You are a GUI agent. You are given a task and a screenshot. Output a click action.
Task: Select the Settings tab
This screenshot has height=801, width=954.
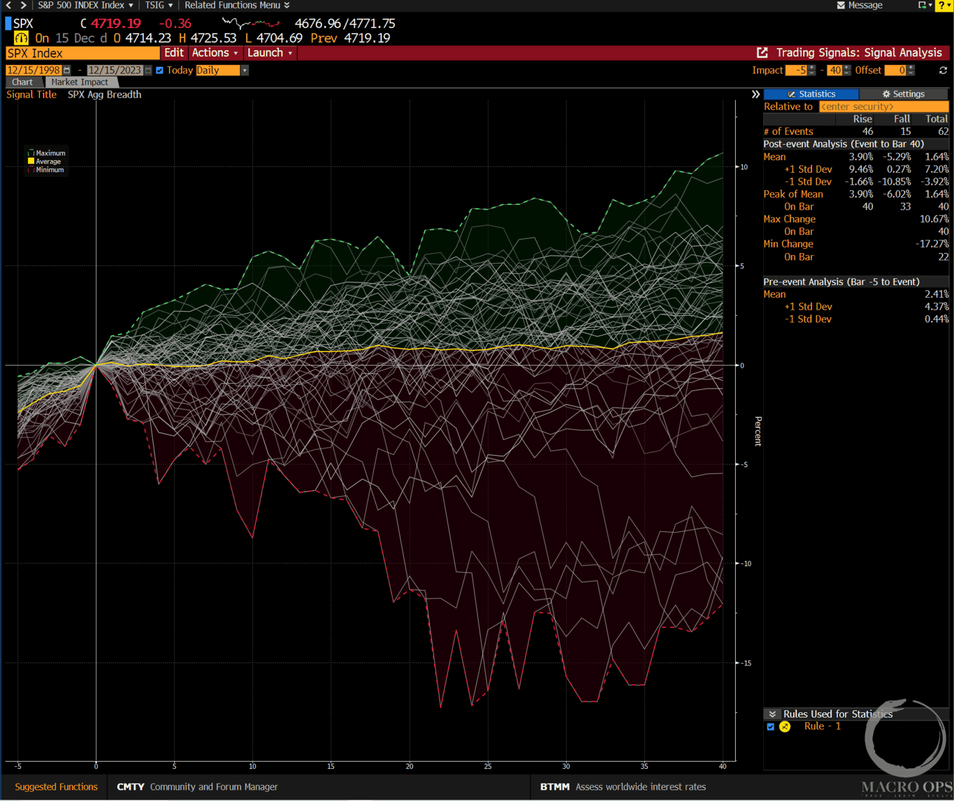tap(903, 94)
